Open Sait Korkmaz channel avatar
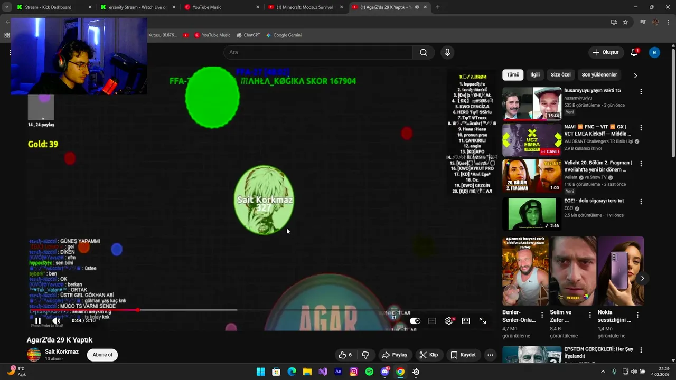 click(34, 355)
